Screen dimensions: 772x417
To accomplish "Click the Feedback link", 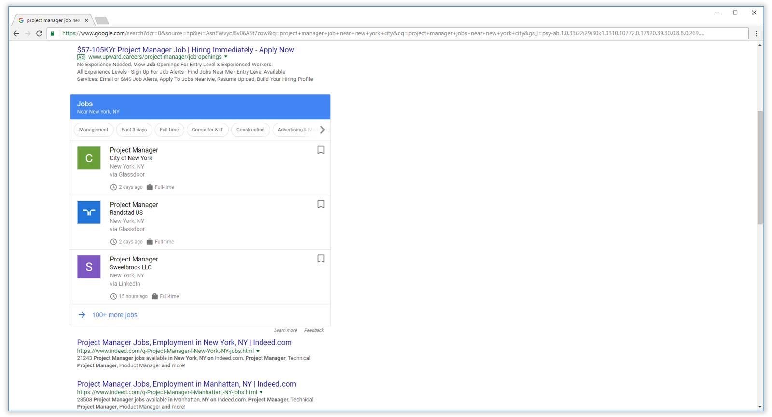I will (314, 330).
